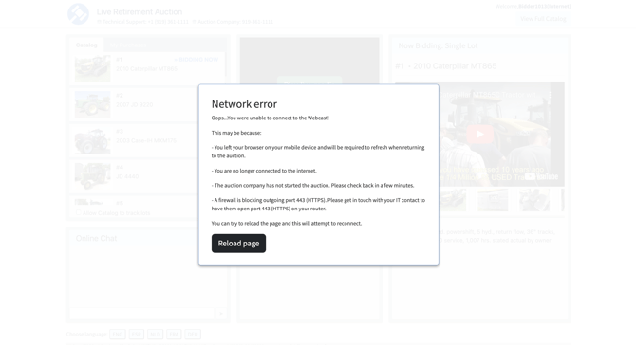
Task: Click "2003 Case-IH MXM175" lot title
Action: (146, 141)
